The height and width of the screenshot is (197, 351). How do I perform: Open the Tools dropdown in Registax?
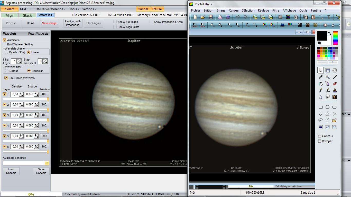pyautogui.click(x=74, y=9)
